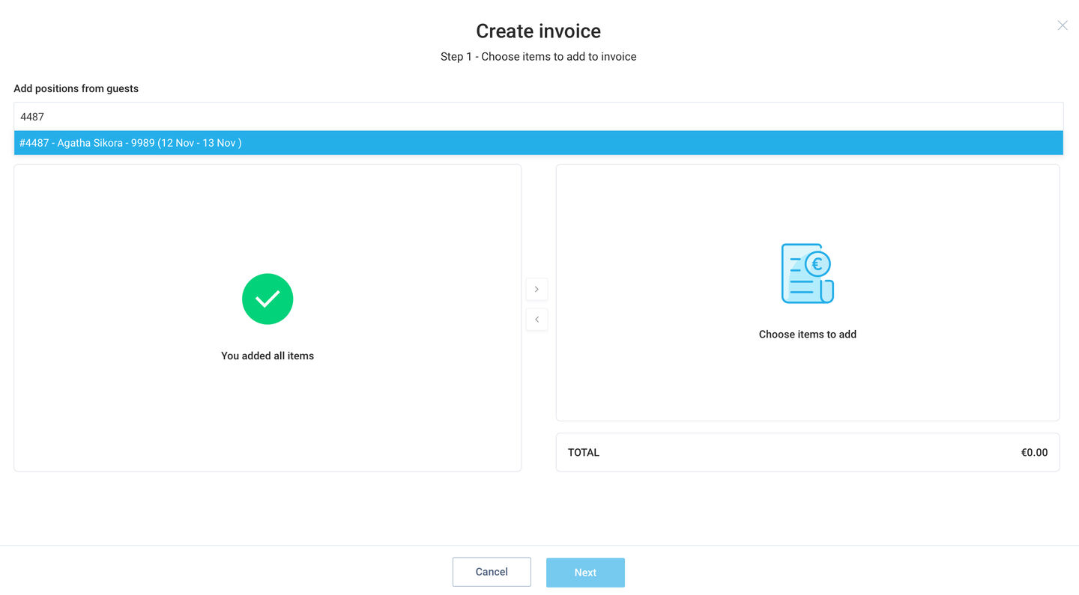The image size is (1079, 595).
Task: Close the Create invoice dialog
Action: click(x=1063, y=25)
